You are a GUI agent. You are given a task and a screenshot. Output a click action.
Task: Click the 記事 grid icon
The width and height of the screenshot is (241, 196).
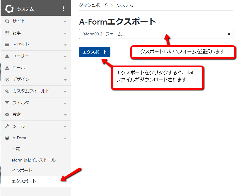7,33
